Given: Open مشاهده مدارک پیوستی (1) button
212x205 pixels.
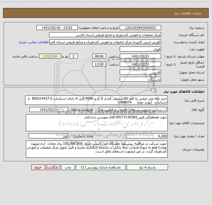Looking at the screenshot, I should [x=101, y=167].
